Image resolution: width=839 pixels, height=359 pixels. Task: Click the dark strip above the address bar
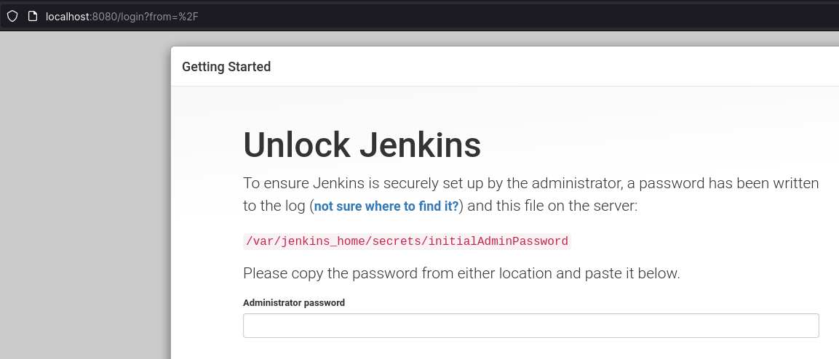click(x=419, y=1)
